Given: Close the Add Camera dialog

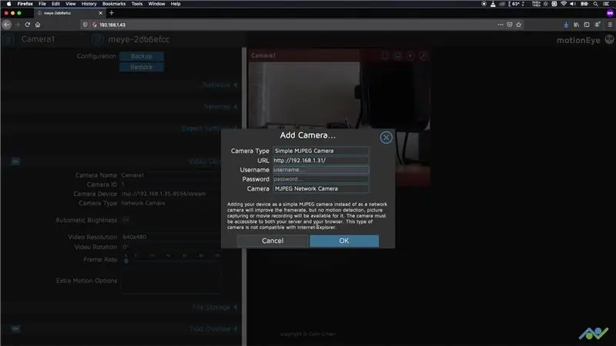Looking at the screenshot, I should coord(386,138).
